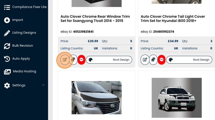Remove the Hyundai i800 listing with the red icon
This screenshot has width=215, height=120.
161,60
